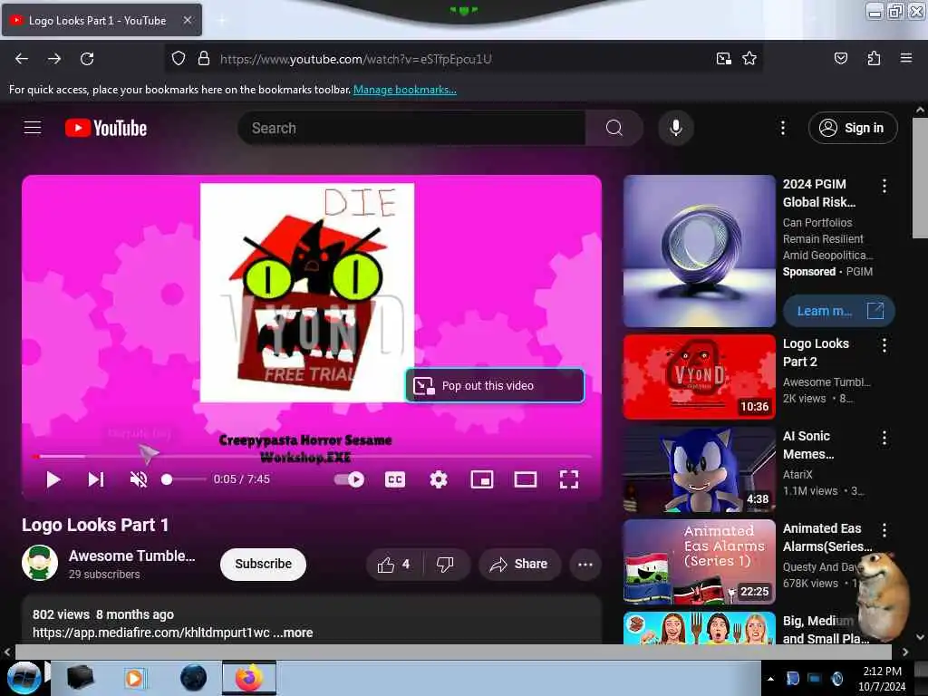Open the Windows Start menu
Viewport: 928px width, 696px height.
click(24, 678)
